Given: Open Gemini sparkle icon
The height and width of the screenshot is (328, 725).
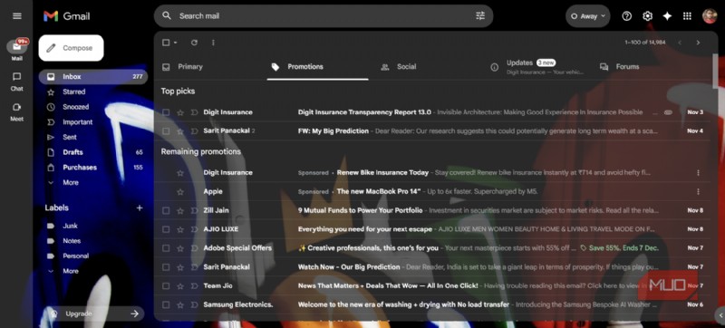Looking at the screenshot, I should click(667, 16).
